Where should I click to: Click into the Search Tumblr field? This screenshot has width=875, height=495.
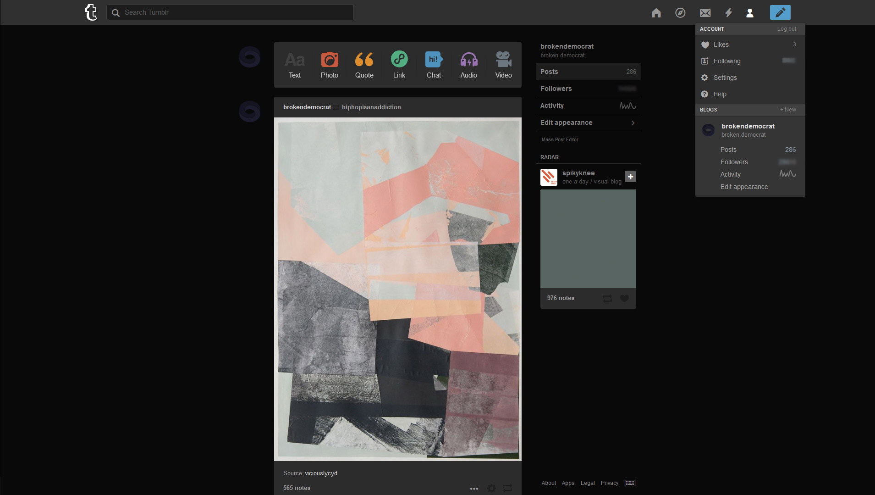coord(230,12)
